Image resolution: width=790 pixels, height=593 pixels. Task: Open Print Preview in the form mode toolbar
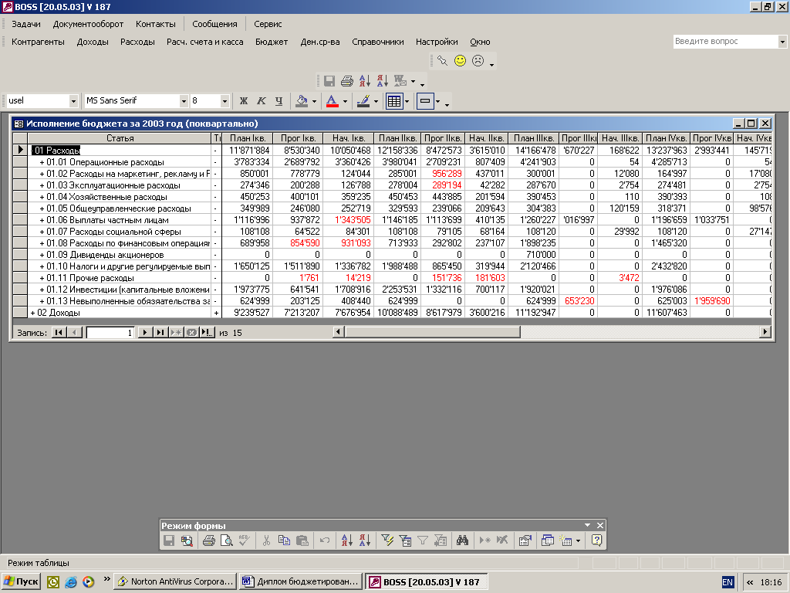coord(226,541)
